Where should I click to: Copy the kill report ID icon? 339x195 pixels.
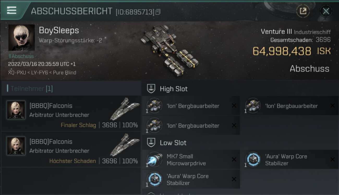[158, 12]
